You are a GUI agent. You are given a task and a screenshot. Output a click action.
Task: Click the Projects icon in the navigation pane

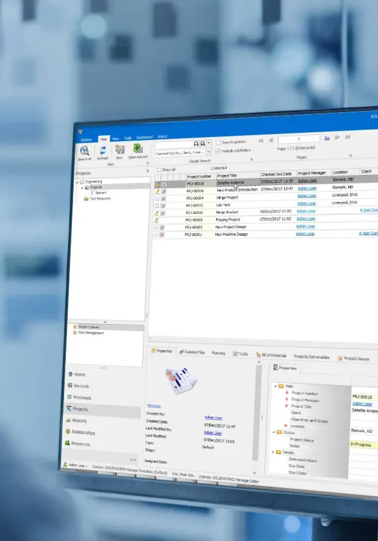(69, 409)
